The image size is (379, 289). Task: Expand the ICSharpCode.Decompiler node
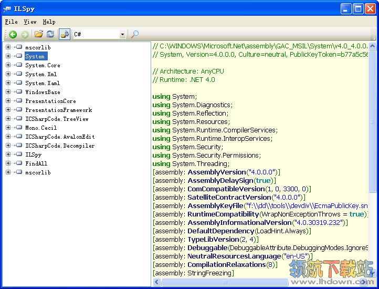pos(8,146)
